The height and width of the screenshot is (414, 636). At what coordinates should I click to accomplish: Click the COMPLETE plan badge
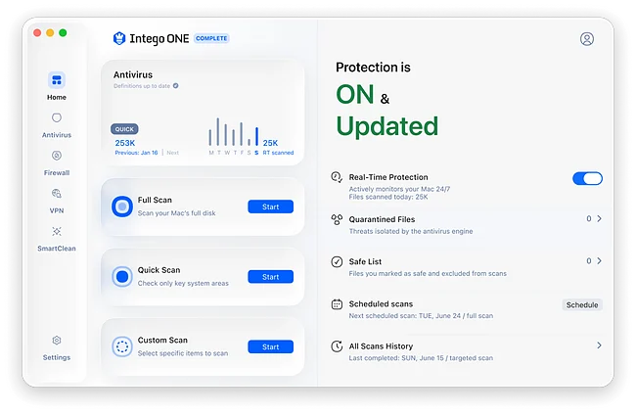[211, 38]
